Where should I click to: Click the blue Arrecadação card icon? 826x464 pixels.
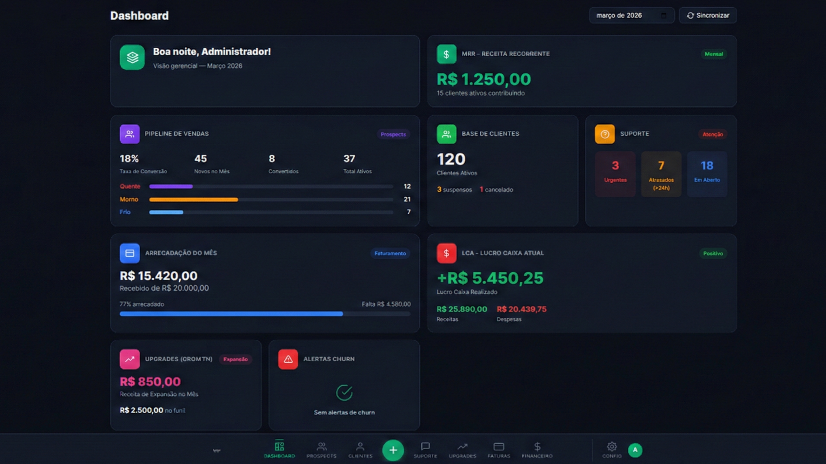point(129,253)
